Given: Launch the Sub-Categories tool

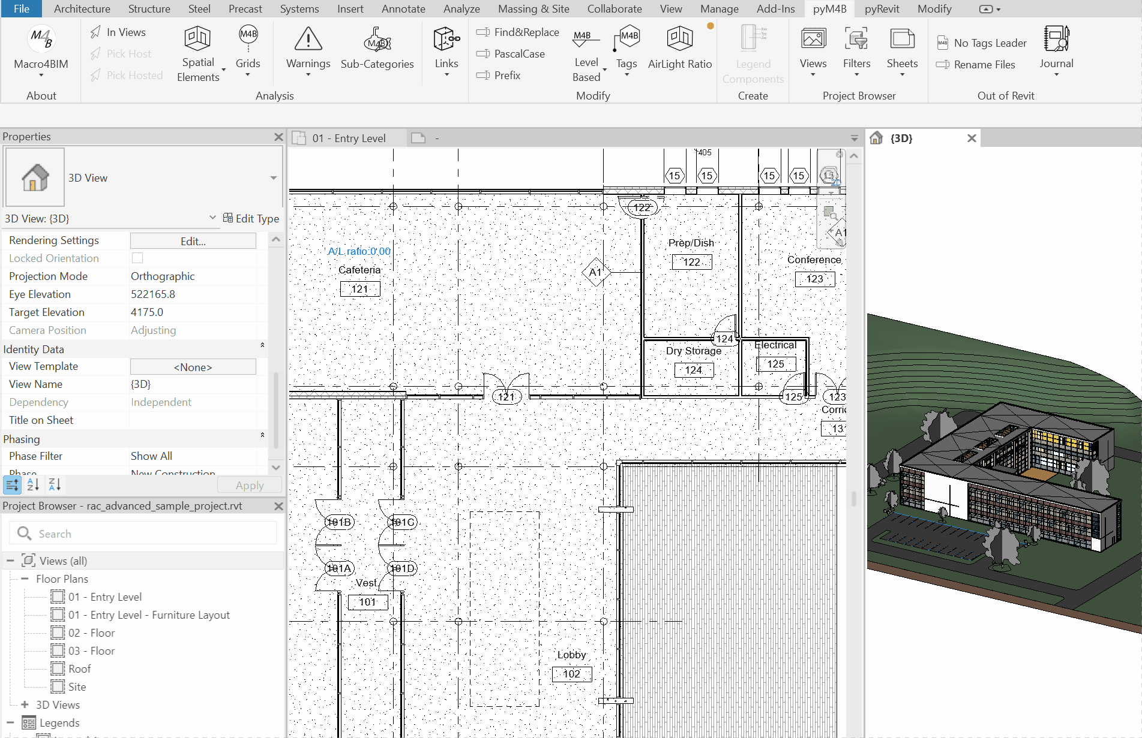Looking at the screenshot, I should (377, 48).
